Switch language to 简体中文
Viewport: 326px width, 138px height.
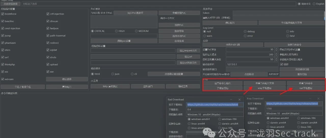(x=299, y=4)
